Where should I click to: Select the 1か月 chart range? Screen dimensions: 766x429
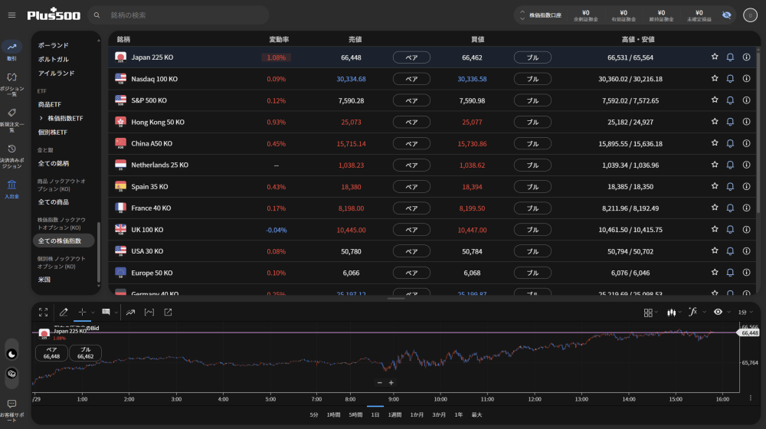(417, 415)
